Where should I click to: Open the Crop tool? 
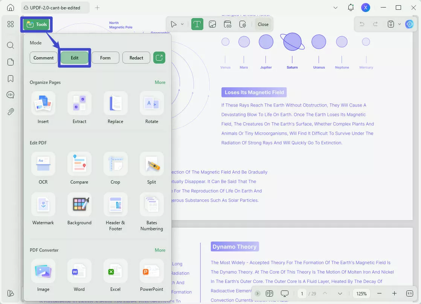116,168
